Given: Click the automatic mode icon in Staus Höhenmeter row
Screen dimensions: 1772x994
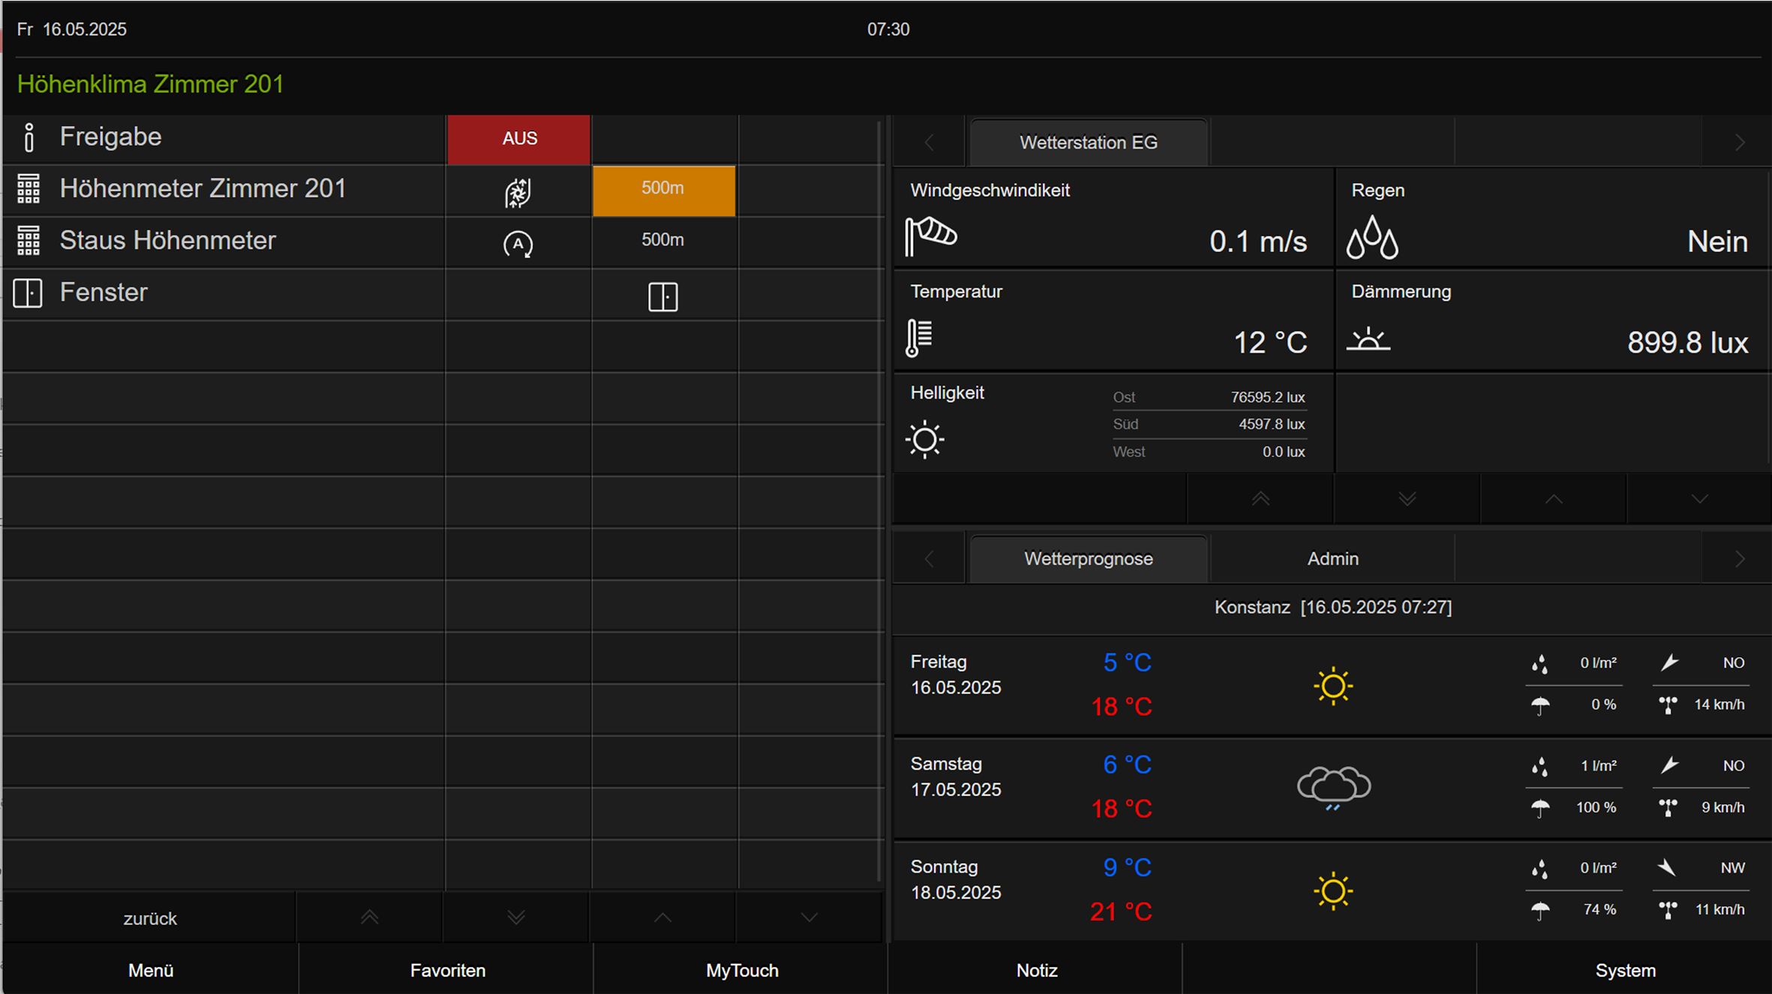Looking at the screenshot, I should tap(518, 244).
